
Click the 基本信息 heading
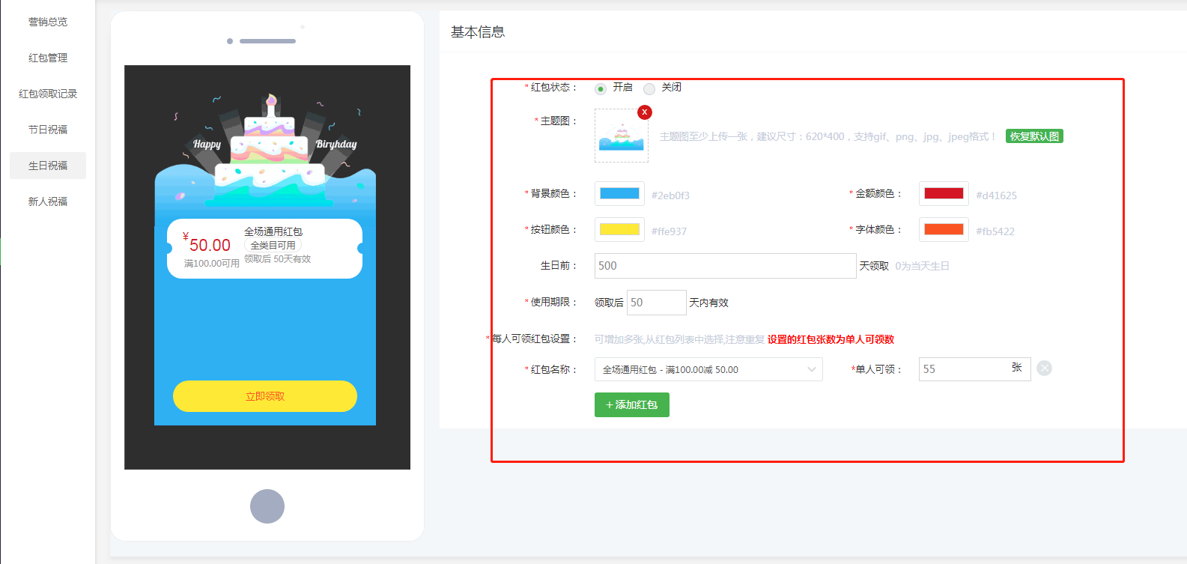[x=478, y=32]
